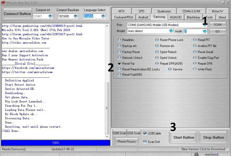Image resolution: width=231 pixels, height=156 pixels.
Task: Click the Start Button
Action: 183,137
